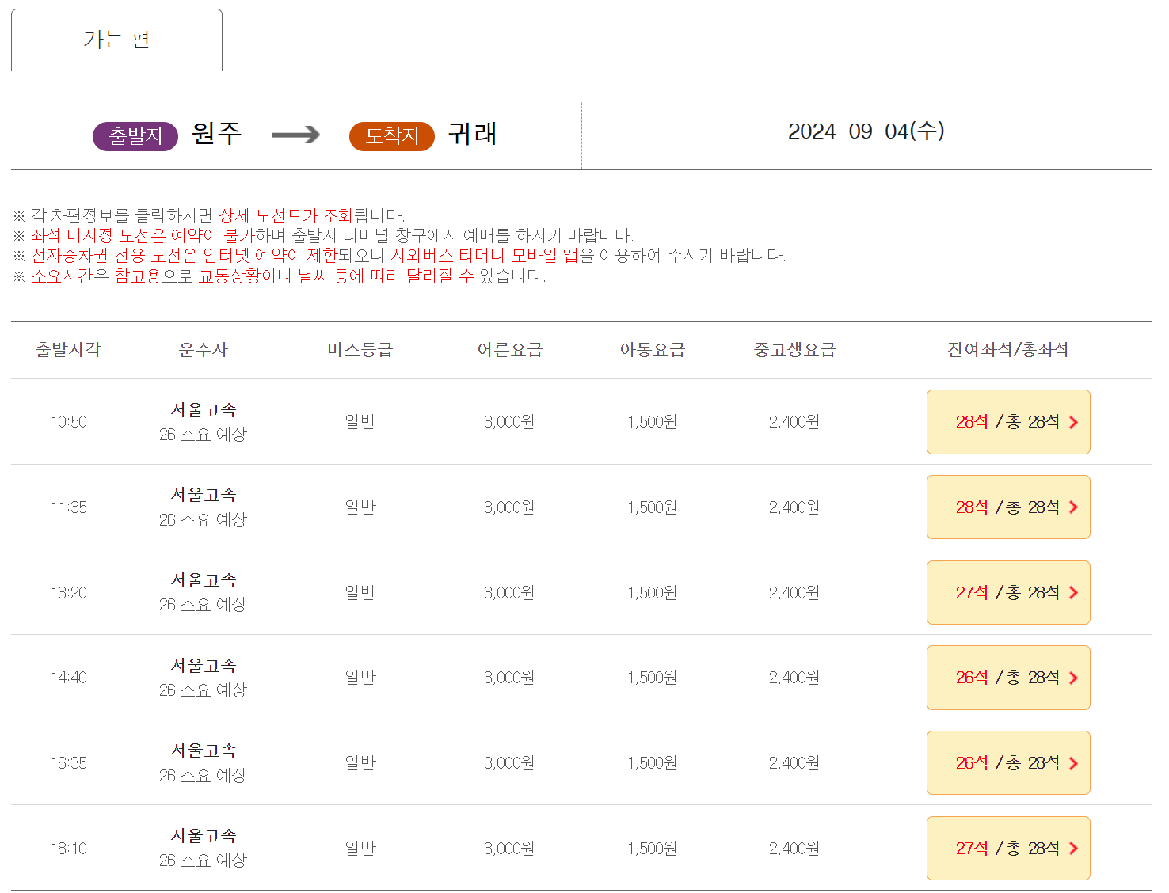Click departure time 13:20
Viewport: 1169px width, 893px height.
click(69, 593)
